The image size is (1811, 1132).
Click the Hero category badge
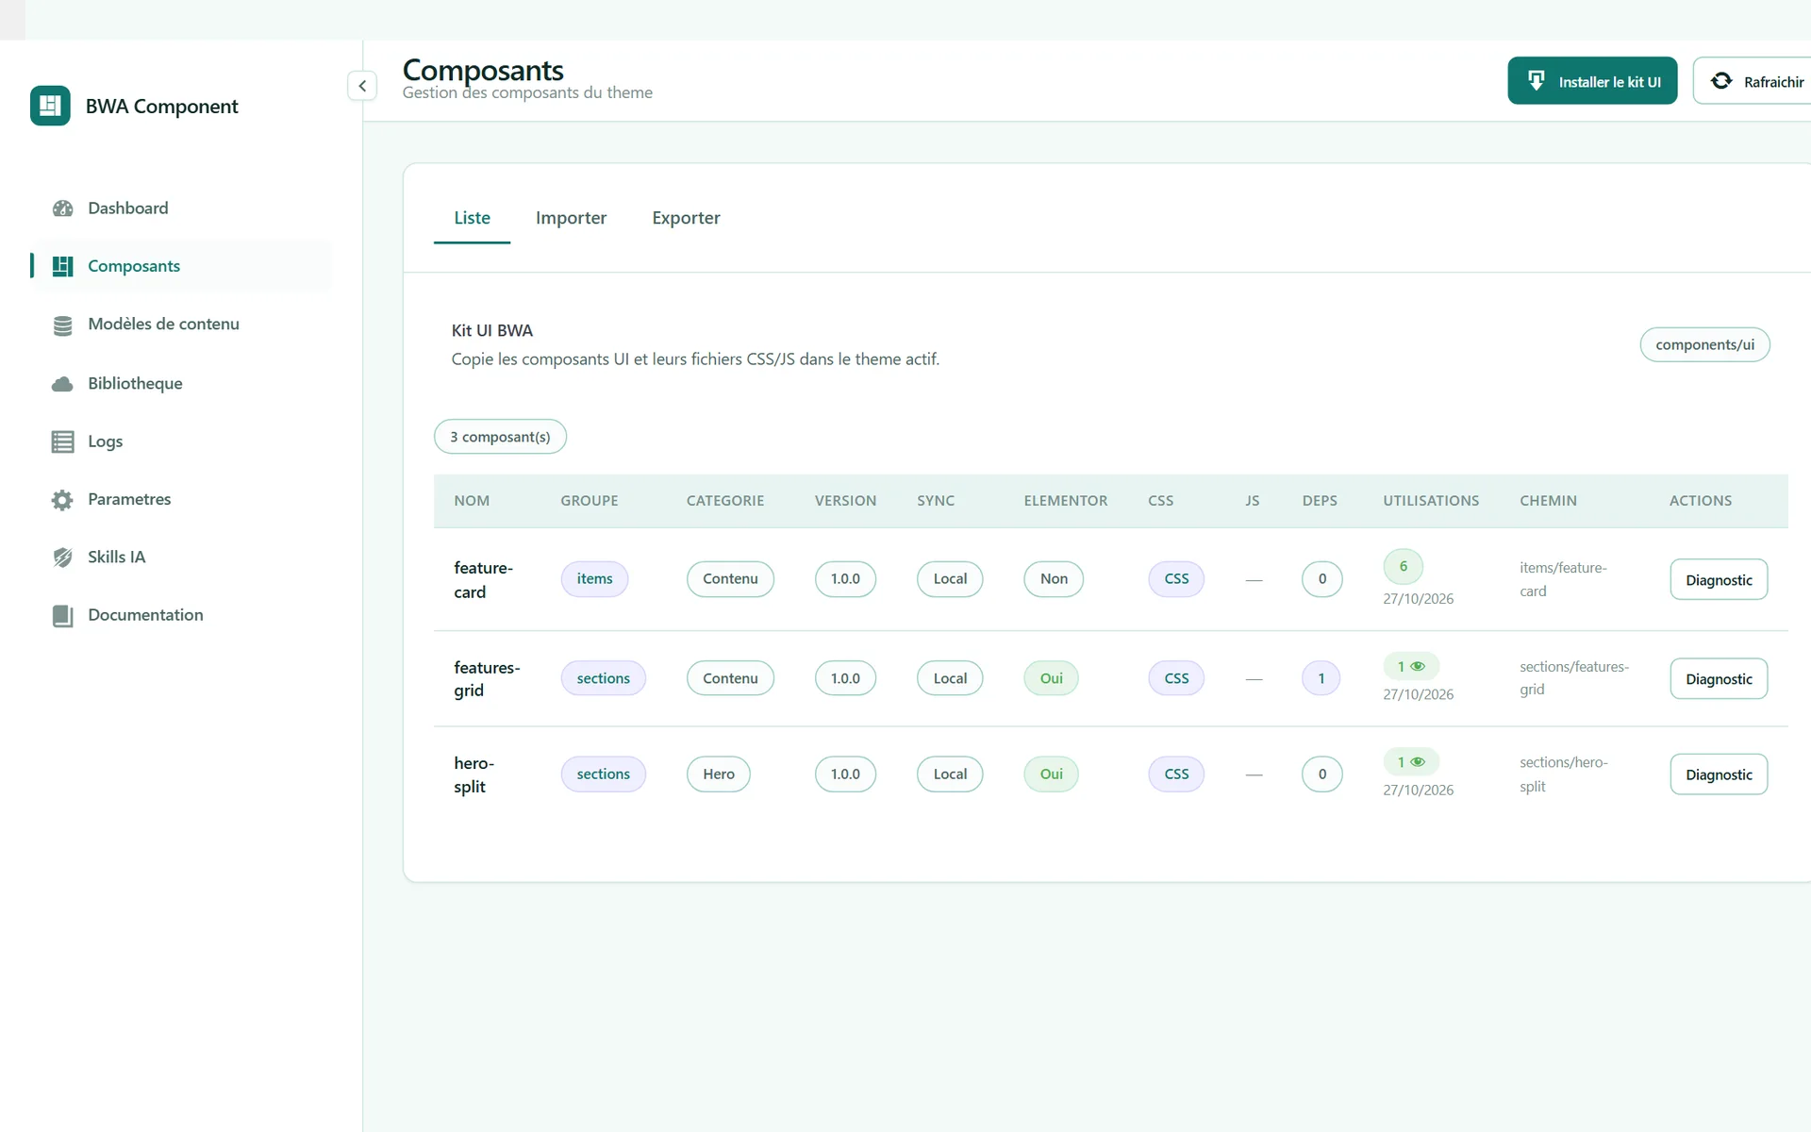pos(718,774)
